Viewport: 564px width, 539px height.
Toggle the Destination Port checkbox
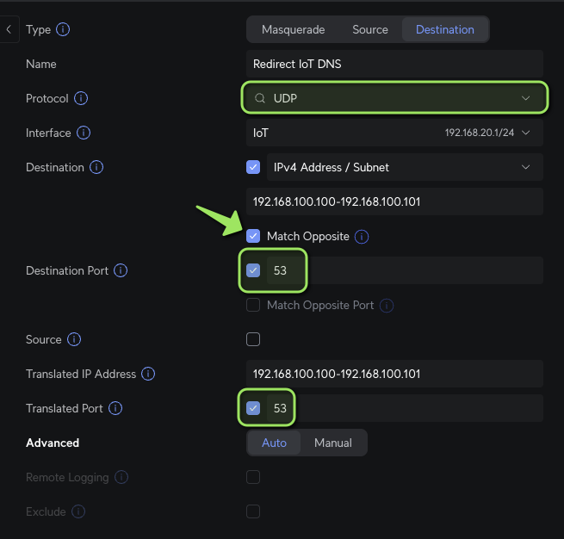(253, 270)
